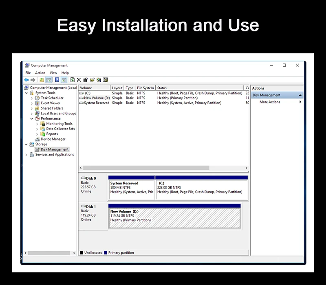Collapse the Storage tree node
This screenshot has width=326, height=285.
26,144
